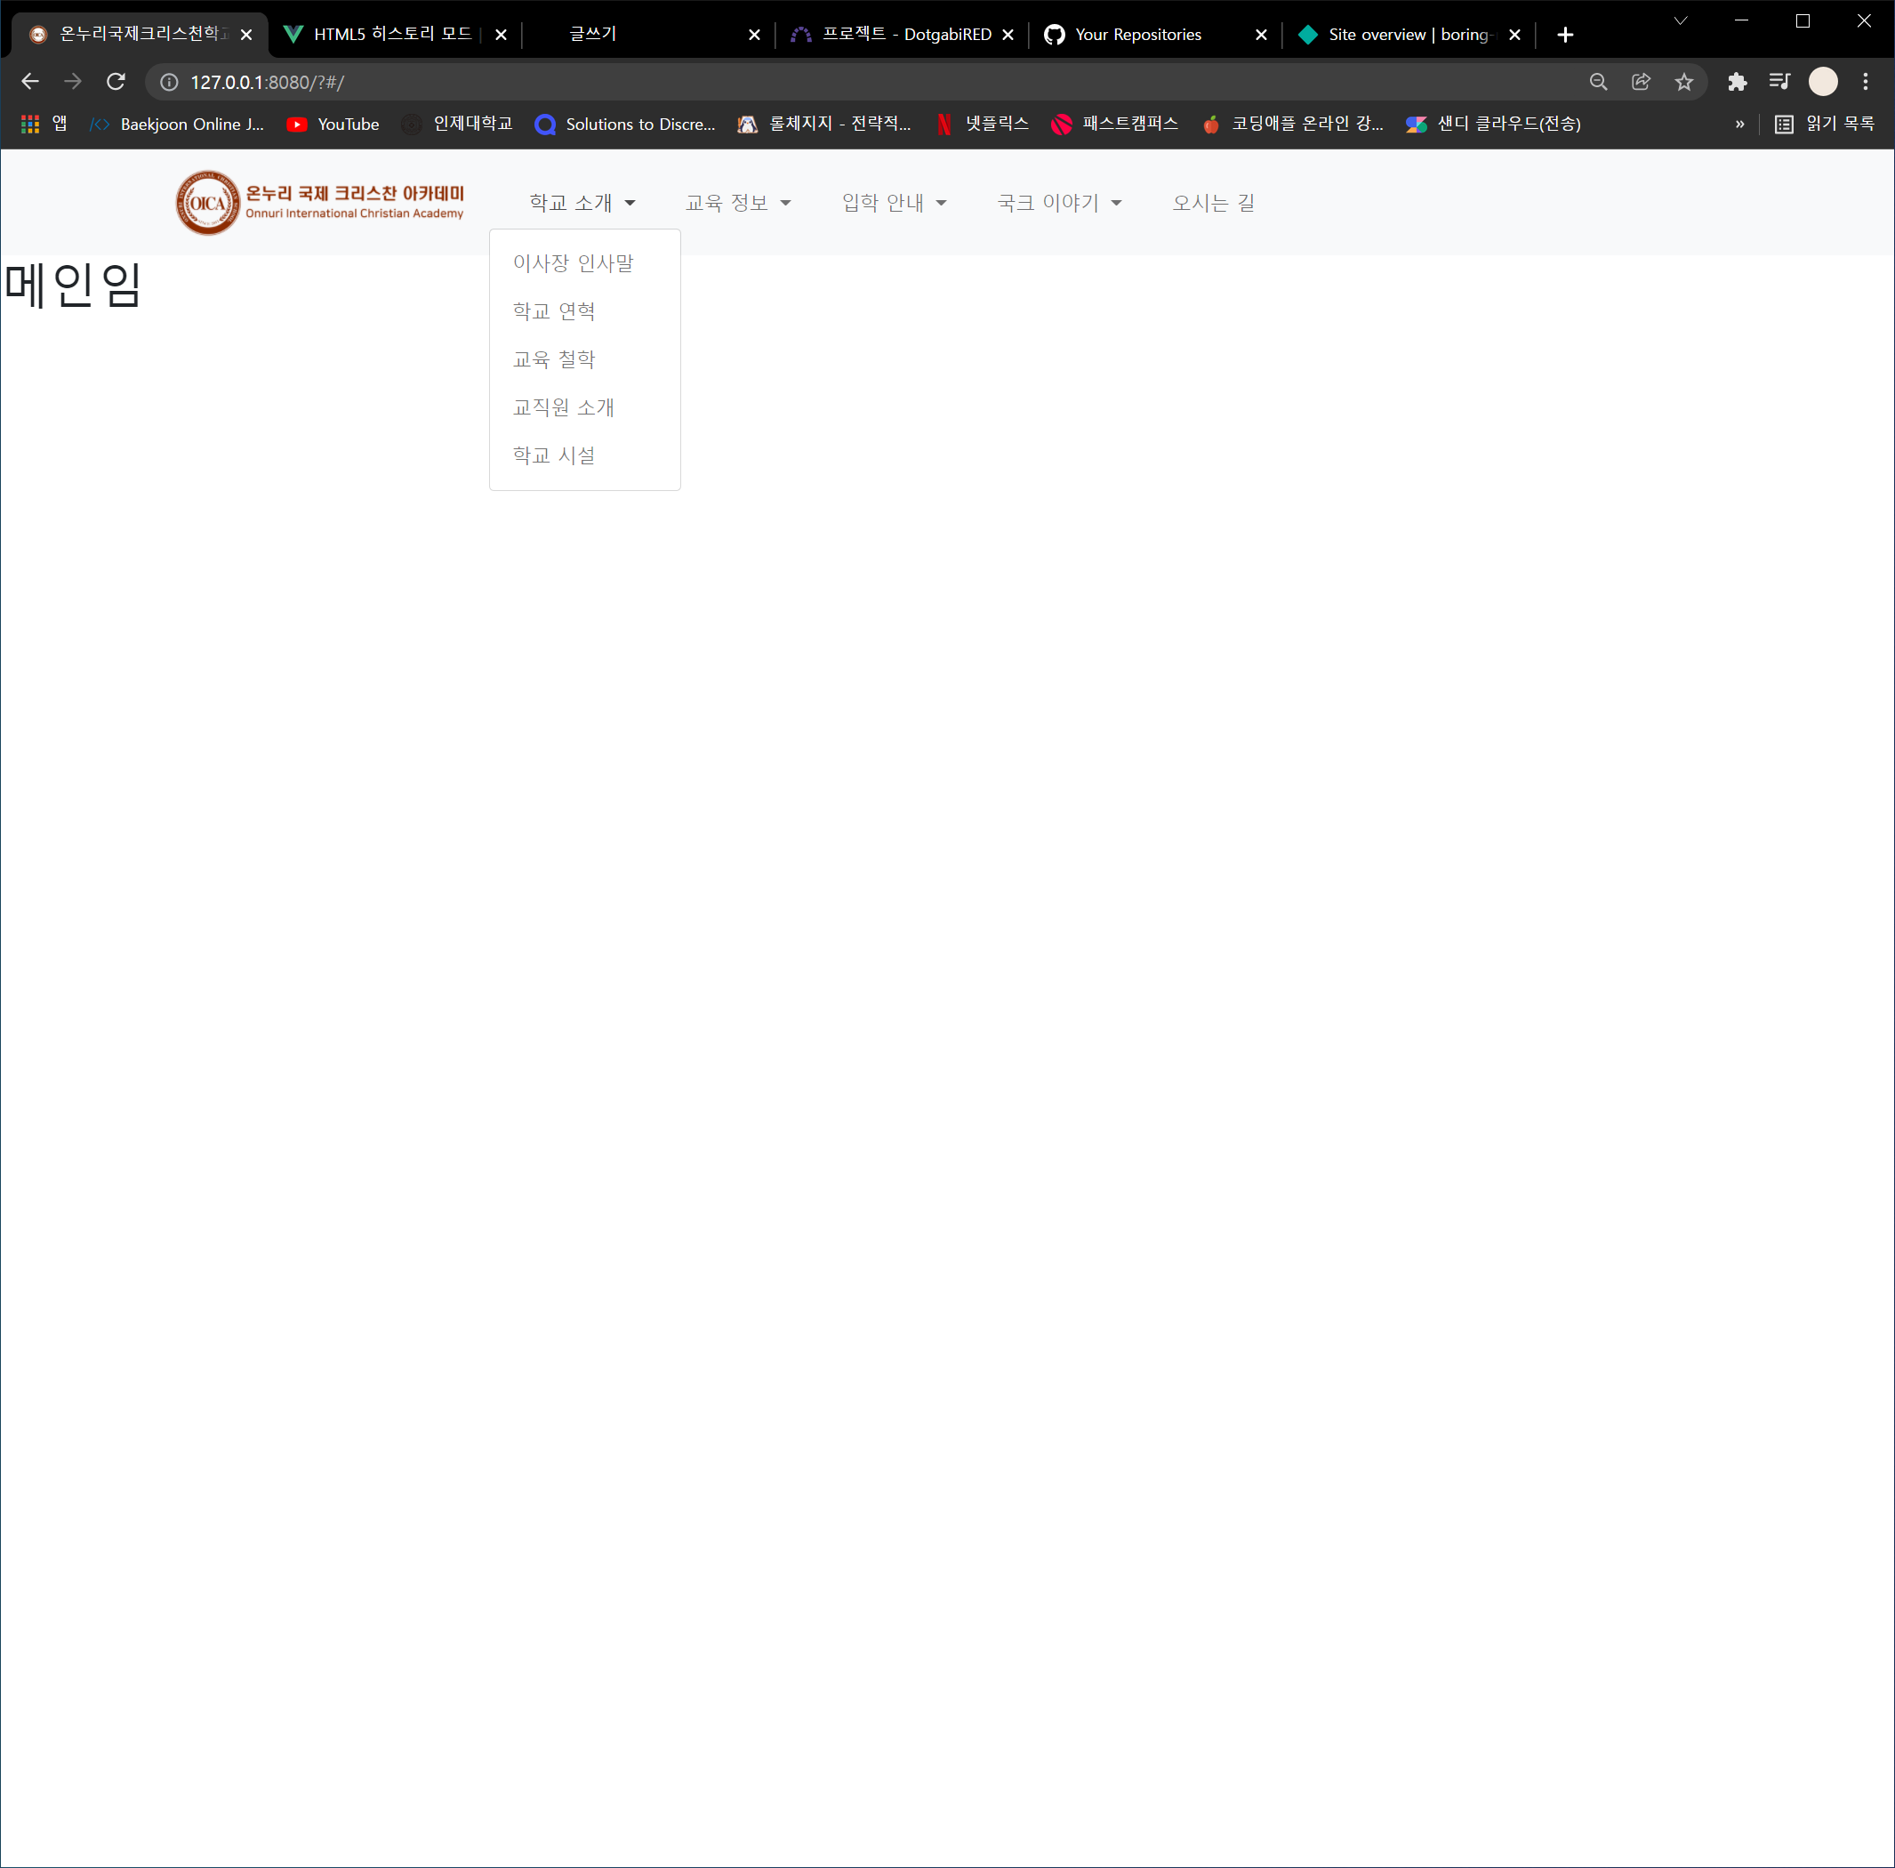Click the zoom magnifier icon in the address bar
This screenshot has width=1895, height=1868.
pyautogui.click(x=1598, y=82)
